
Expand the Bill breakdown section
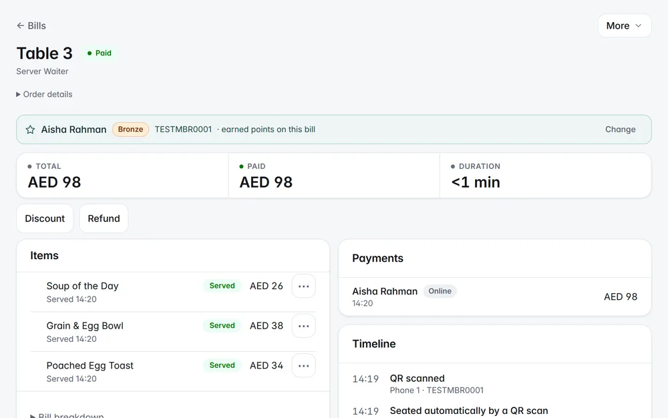pyautogui.click(x=67, y=415)
